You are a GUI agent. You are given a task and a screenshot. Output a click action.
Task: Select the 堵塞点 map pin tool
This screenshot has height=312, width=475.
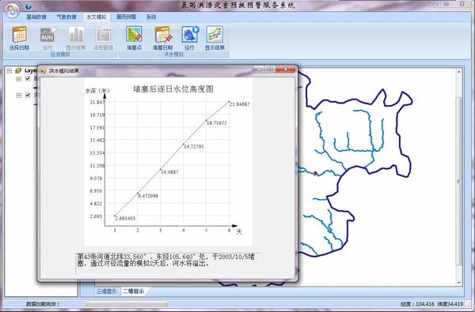coord(134,34)
